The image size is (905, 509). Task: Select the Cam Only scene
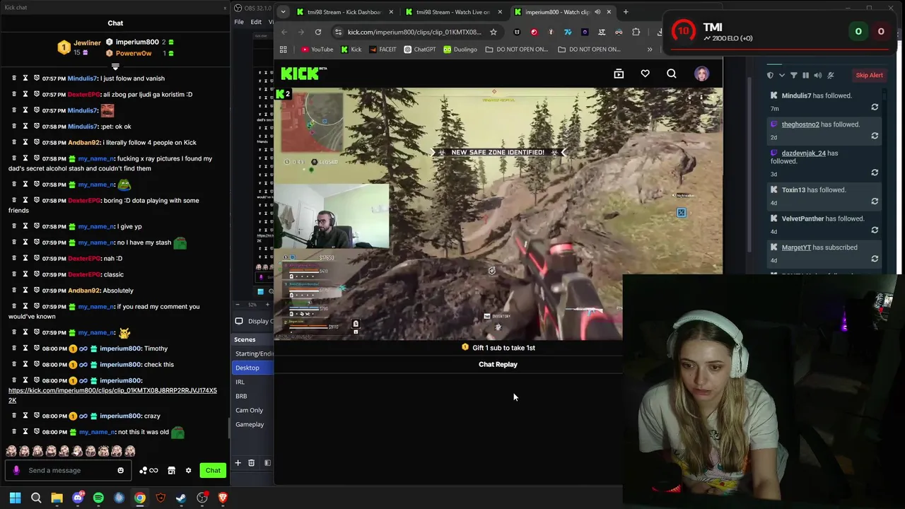(x=249, y=410)
